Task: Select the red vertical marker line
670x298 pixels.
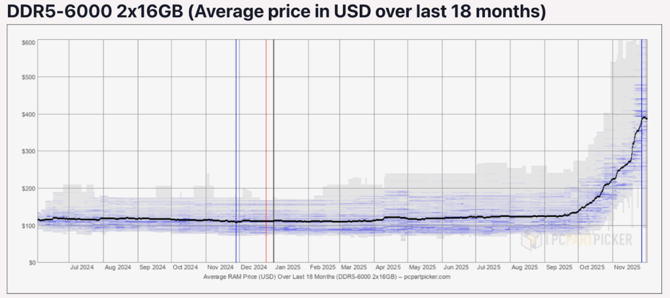Action: point(266,150)
